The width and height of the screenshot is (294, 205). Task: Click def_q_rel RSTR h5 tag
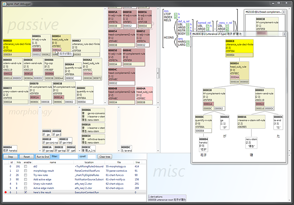(188, 31)
